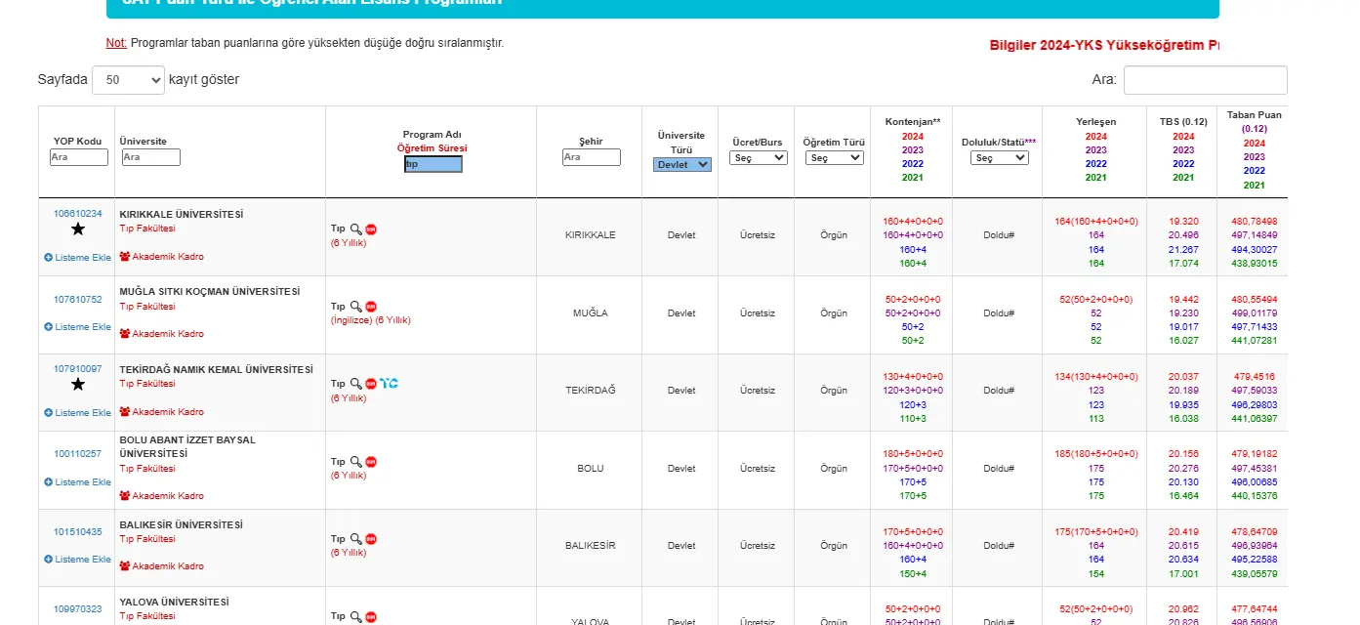Open Akademik Kadro for Muğla Sıtkı Koçman
Image resolution: width=1360 pixels, height=625 pixels.
pos(162,334)
